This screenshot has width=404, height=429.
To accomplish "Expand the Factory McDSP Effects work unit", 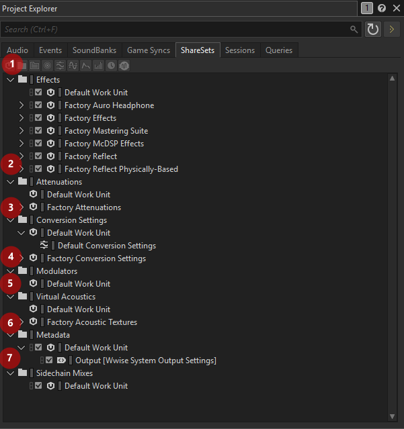I will 21,144.
